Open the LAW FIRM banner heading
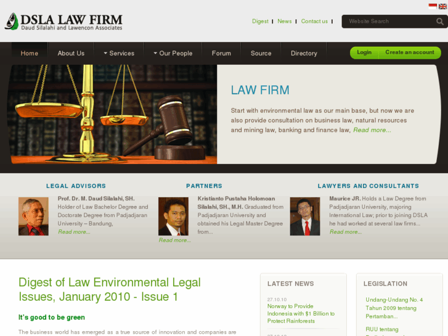The image size is (448, 336). (x=260, y=90)
